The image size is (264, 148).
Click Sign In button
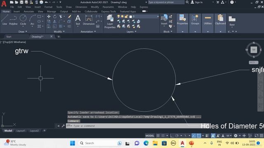click(197, 2)
